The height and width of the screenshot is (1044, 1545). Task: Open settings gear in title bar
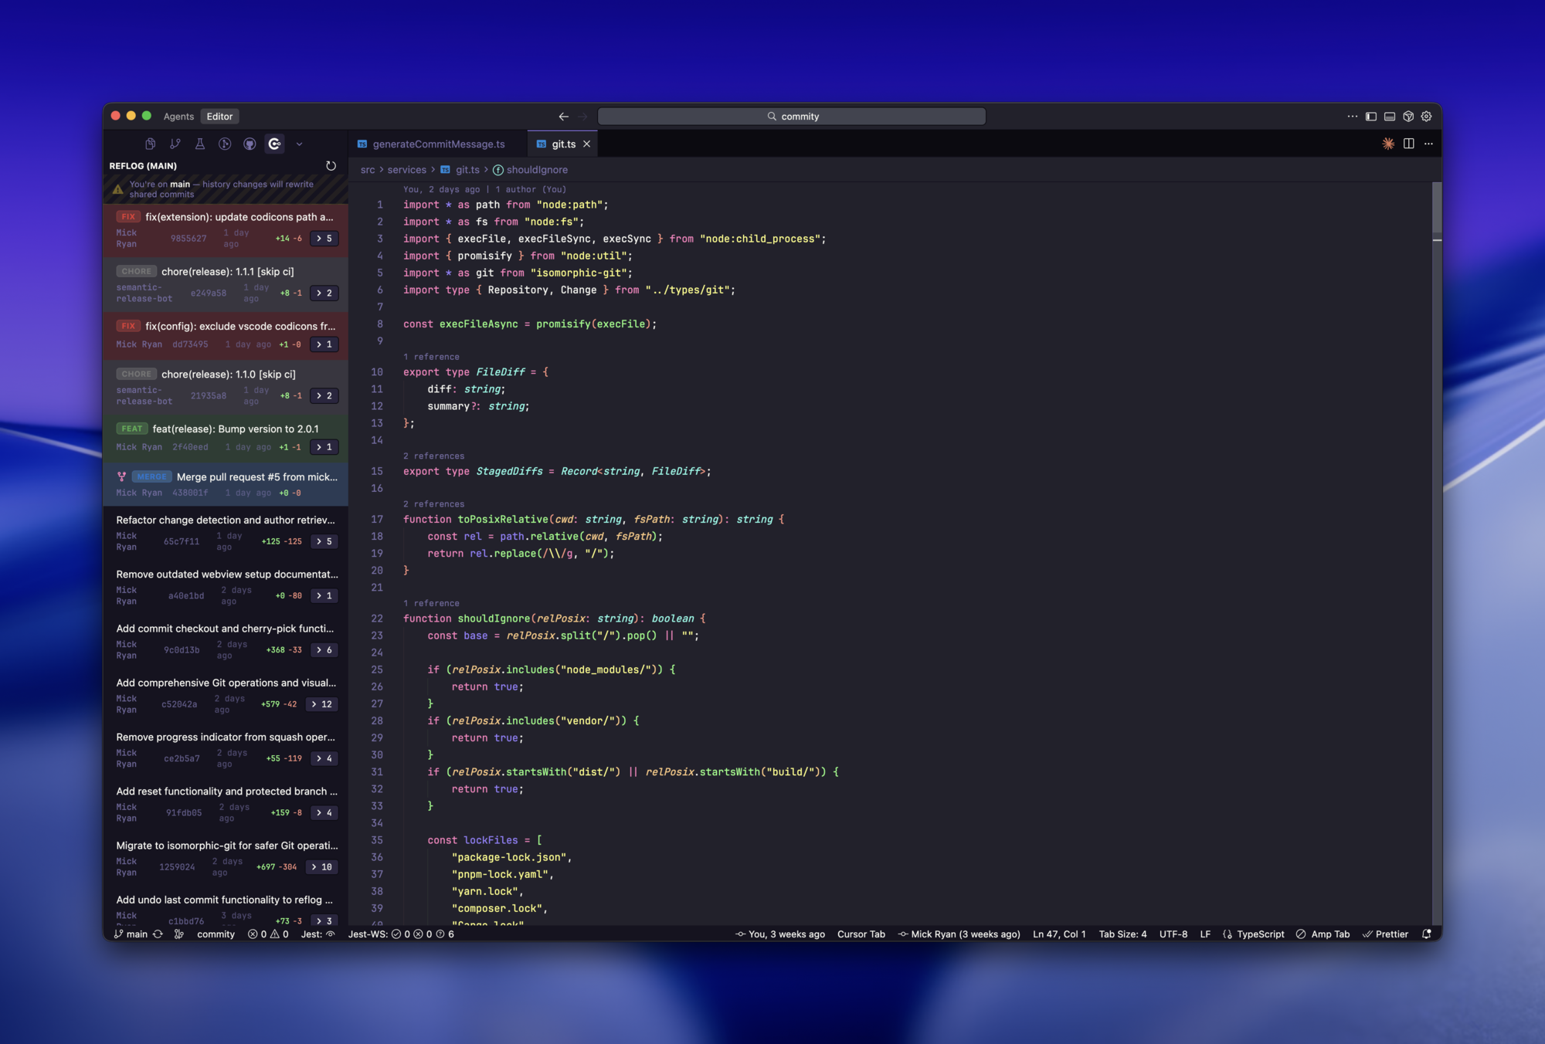click(x=1427, y=117)
